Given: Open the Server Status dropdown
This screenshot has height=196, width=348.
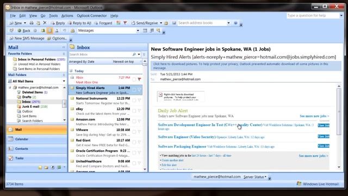Looking at the screenshot, I should pyautogui.click(x=255, y=177).
